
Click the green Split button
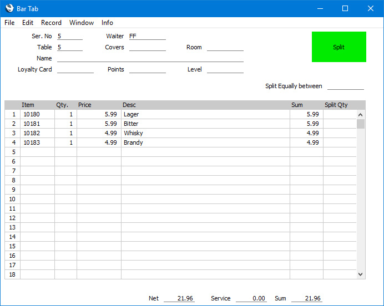pyautogui.click(x=339, y=47)
